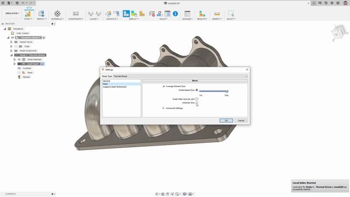Click the Select tool icon
Screen dimensions: 350x197
coord(231,14)
